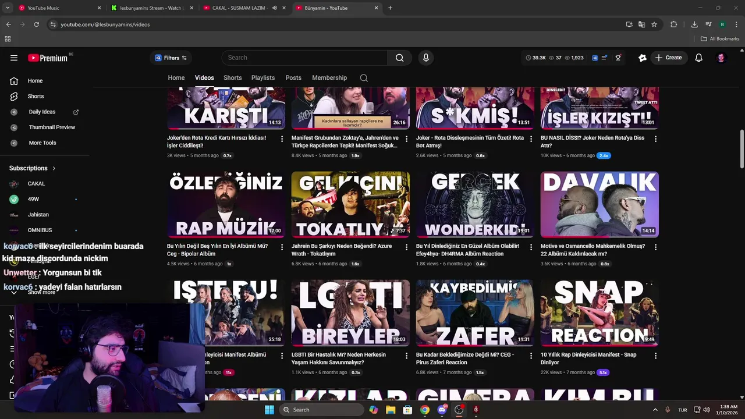Click the vidIQ trophy icon
The height and width of the screenshot is (419, 745).
point(618,58)
